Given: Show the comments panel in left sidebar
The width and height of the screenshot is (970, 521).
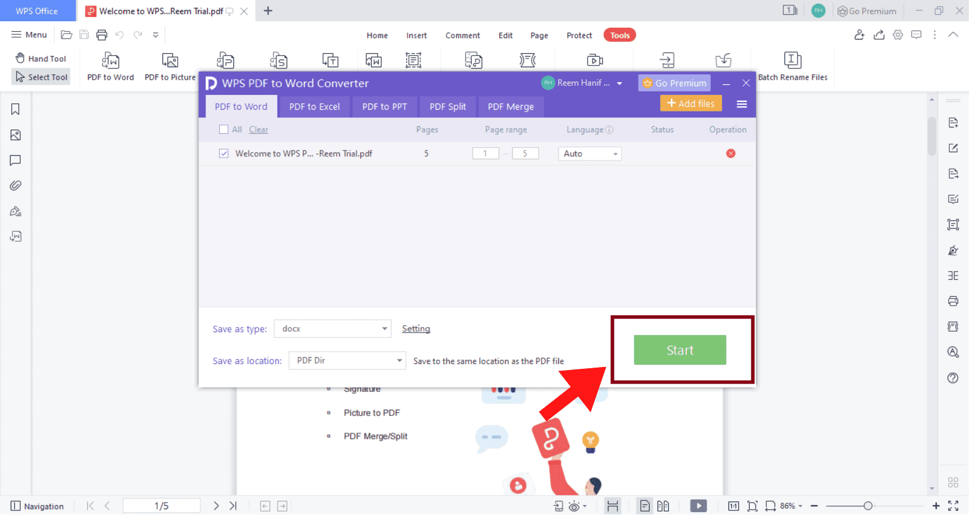Looking at the screenshot, I should coord(15,161).
